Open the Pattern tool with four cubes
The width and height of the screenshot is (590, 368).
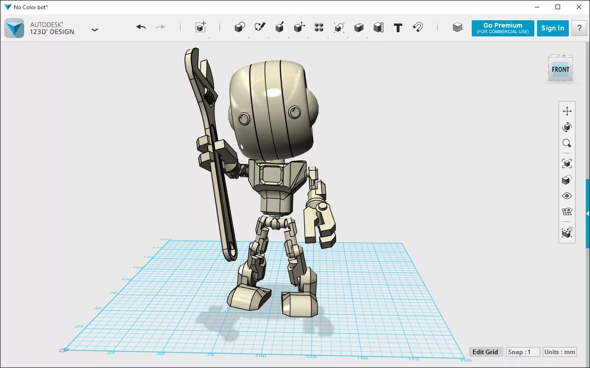click(319, 28)
